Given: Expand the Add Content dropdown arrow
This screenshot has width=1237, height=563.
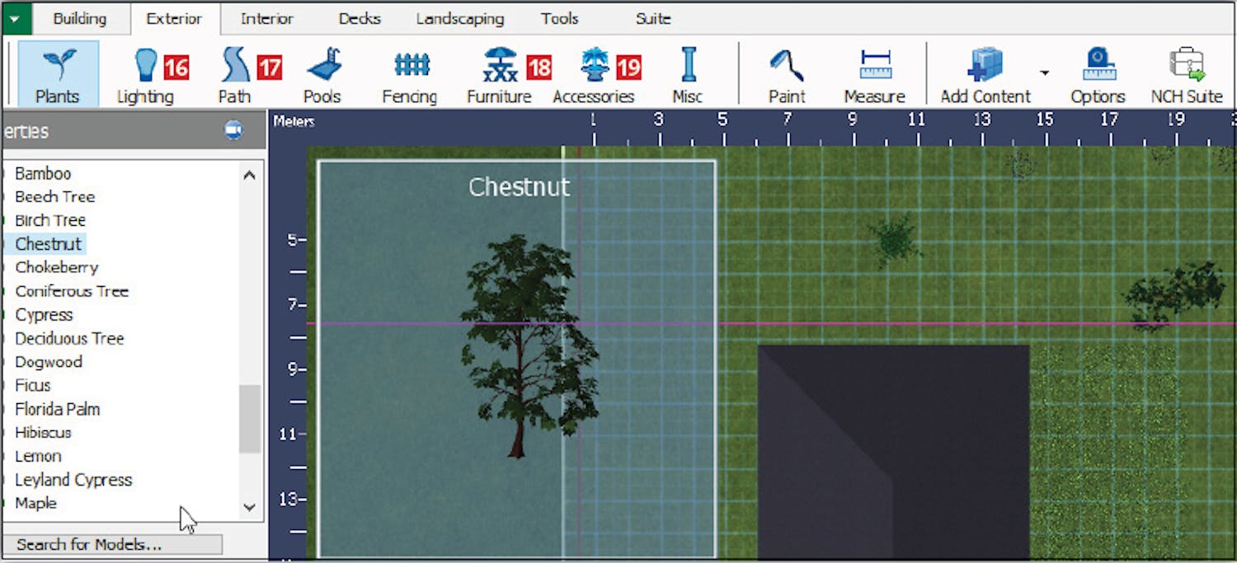Looking at the screenshot, I should point(1044,73).
